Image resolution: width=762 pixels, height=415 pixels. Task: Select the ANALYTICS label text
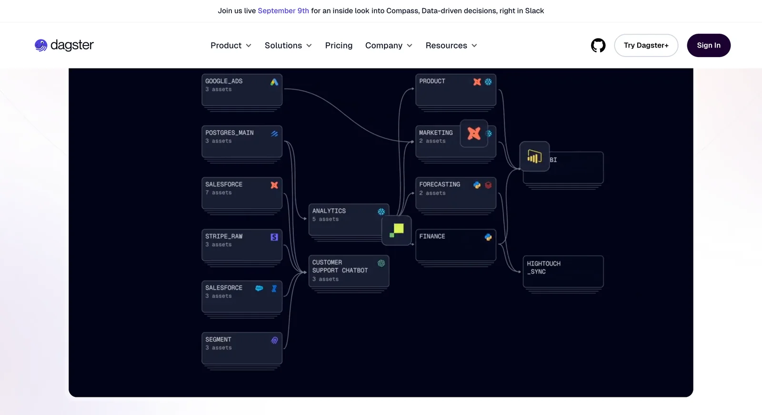pos(329,211)
